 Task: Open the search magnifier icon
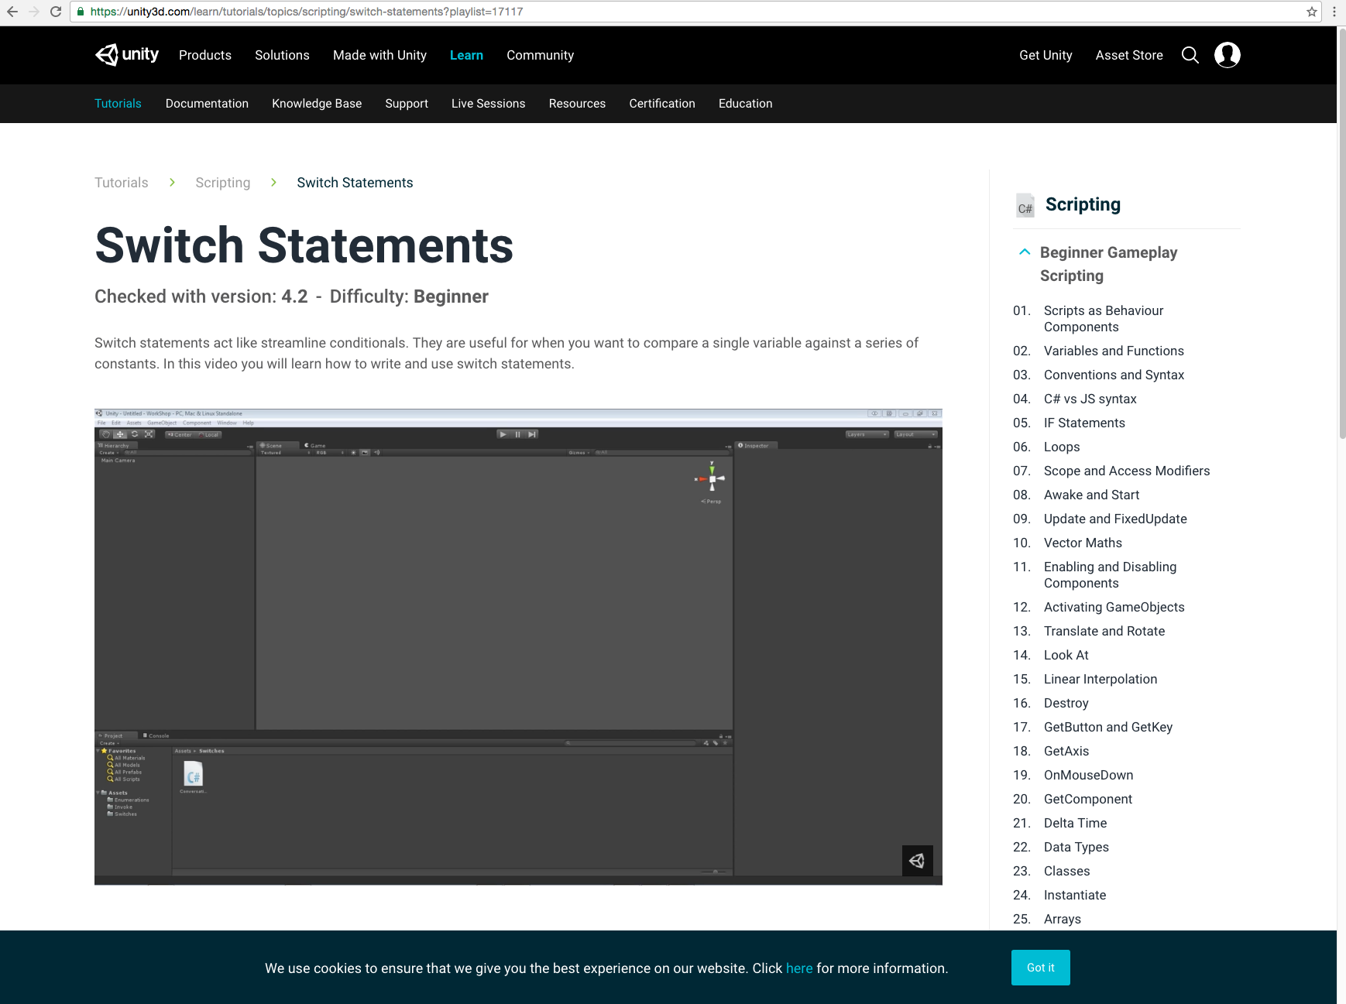point(1190,55)
